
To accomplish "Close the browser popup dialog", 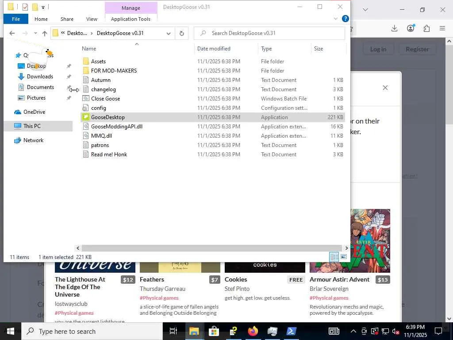I will pos(385,88).
